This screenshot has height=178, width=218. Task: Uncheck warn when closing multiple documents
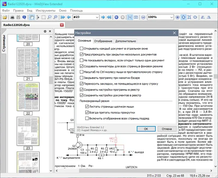click(x=81, y=54)
